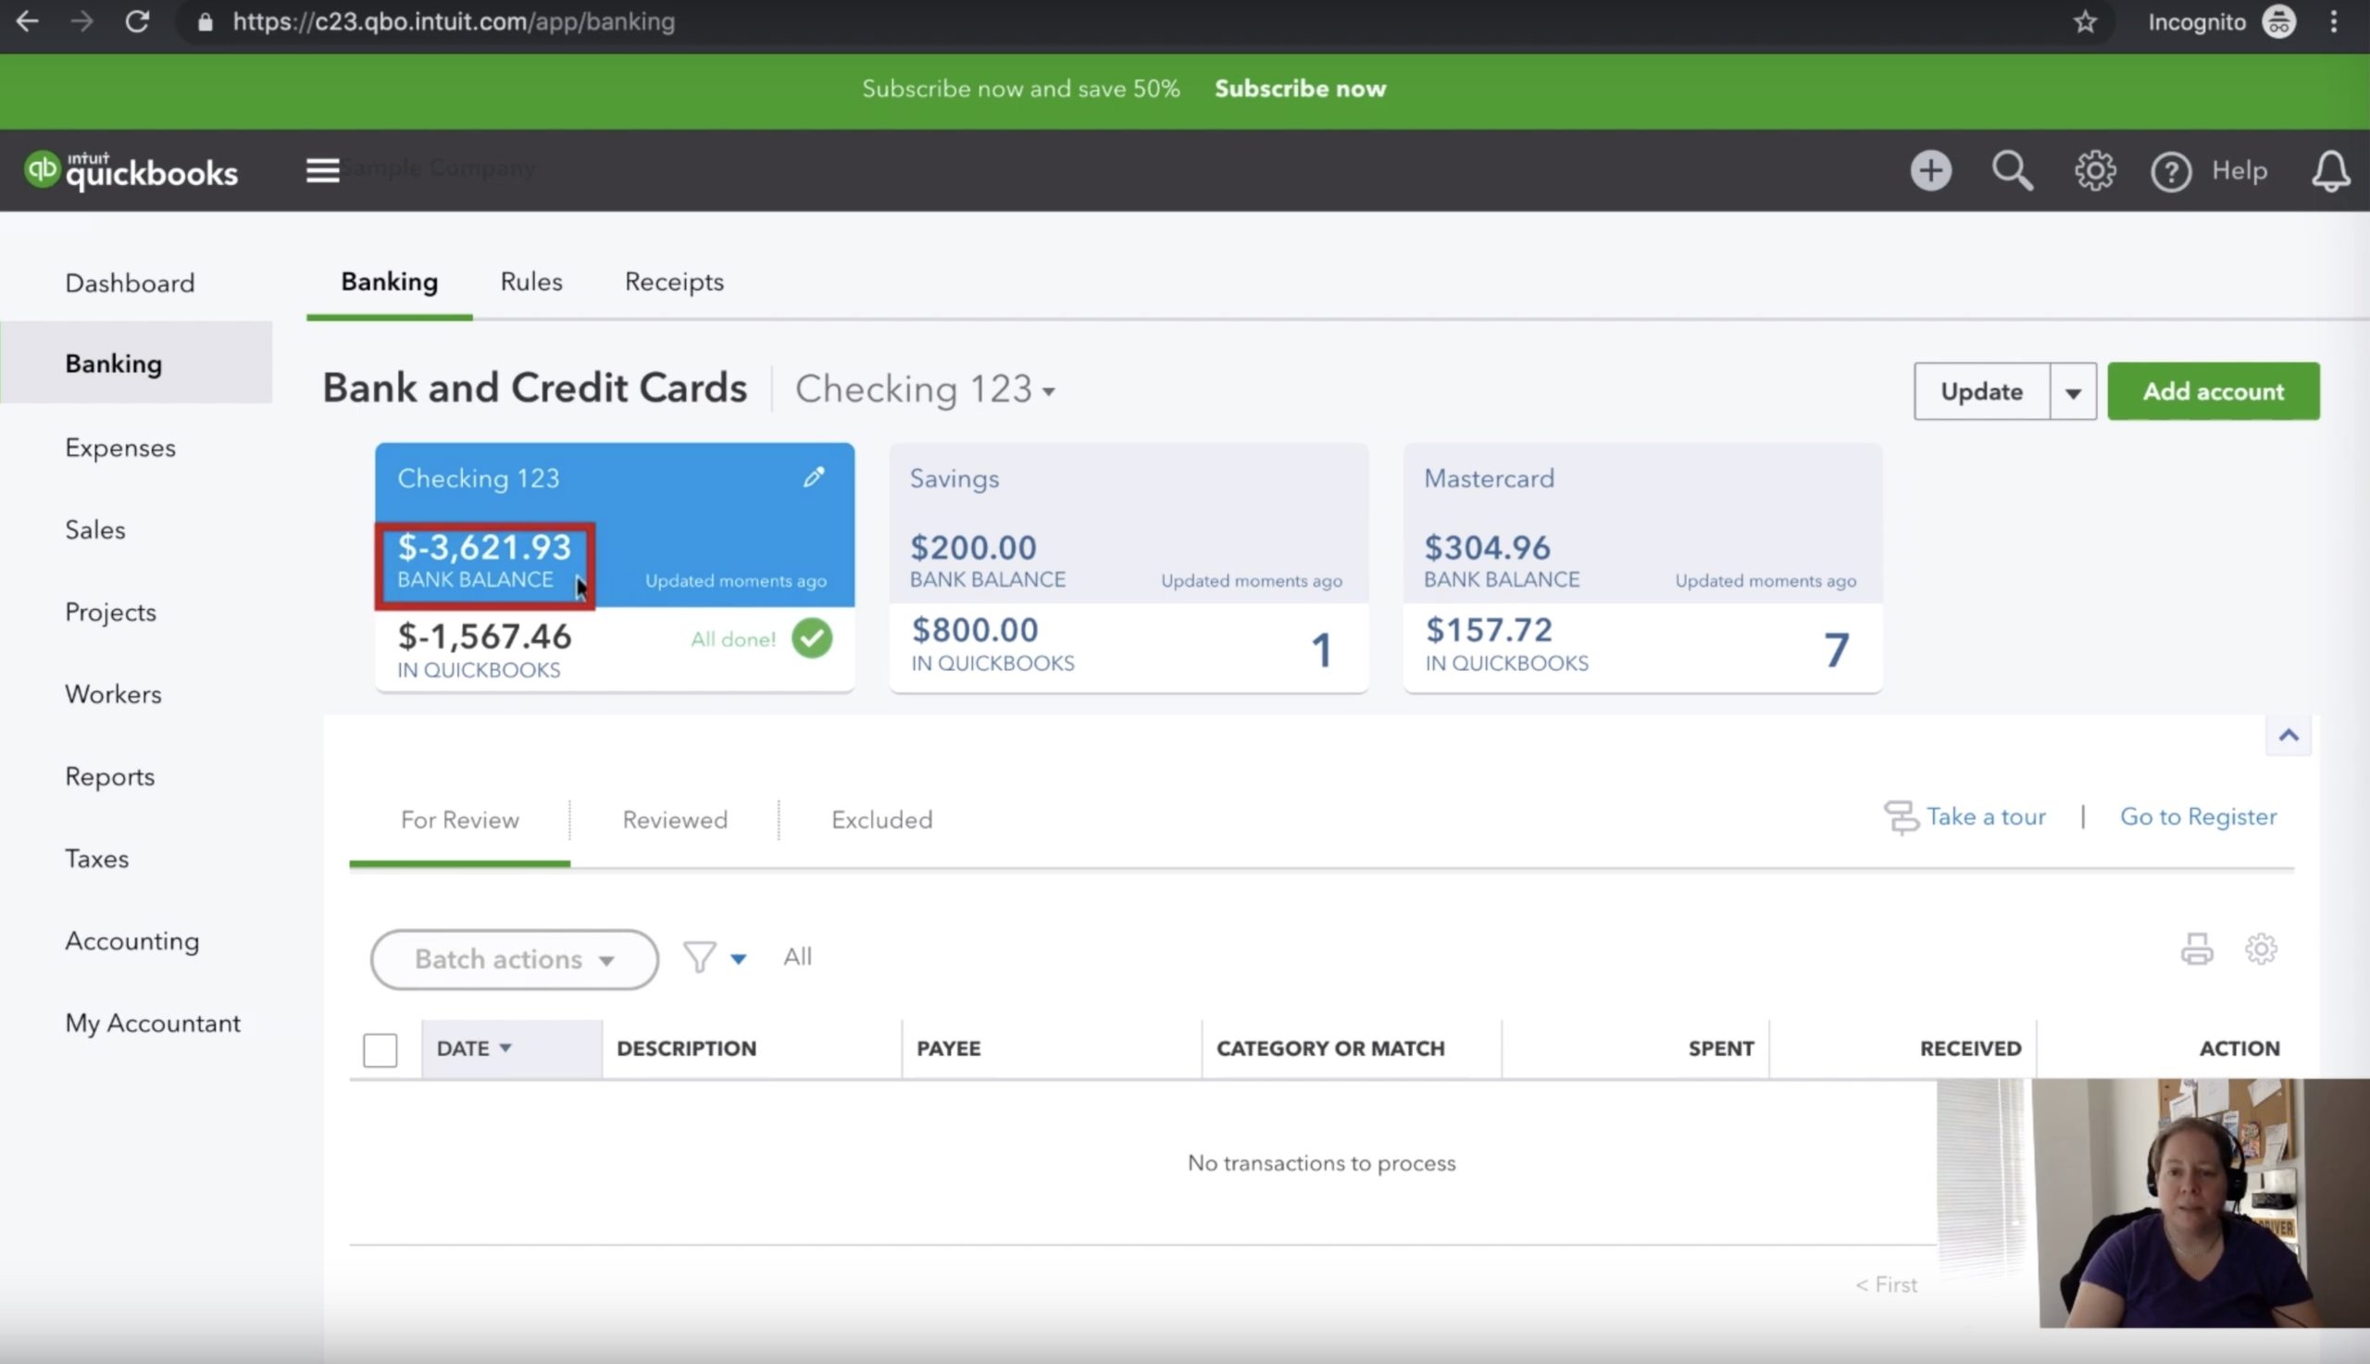Open the Batch actions dropdown
Image resolution: width=2370 pixels, height=1364 pixels.
tap(515, 960)
